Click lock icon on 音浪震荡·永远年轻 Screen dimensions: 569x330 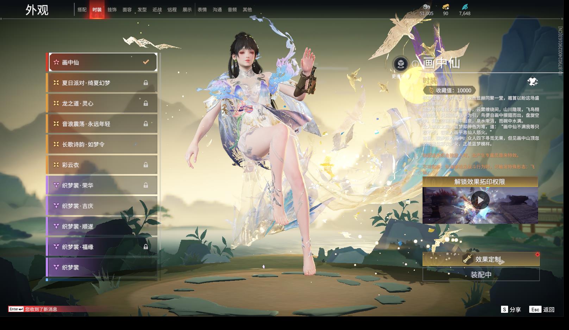[146, 124]
